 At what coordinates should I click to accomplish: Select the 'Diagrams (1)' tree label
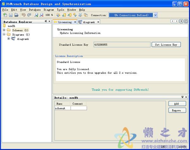click(21, 34)
